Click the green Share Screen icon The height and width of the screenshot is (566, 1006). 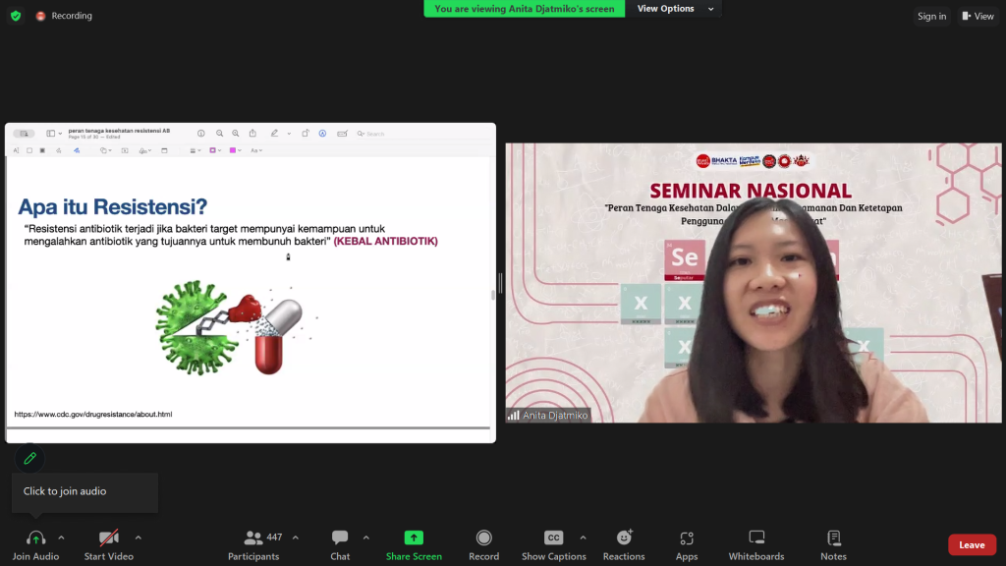(x=414, y=538)
